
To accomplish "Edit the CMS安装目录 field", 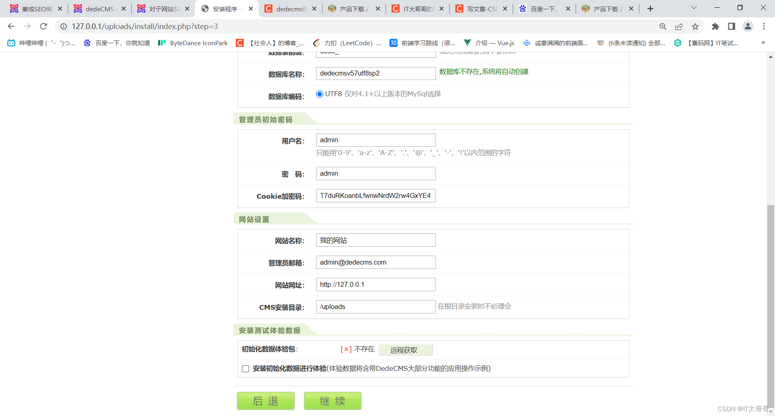I will [x=376, y=307].
